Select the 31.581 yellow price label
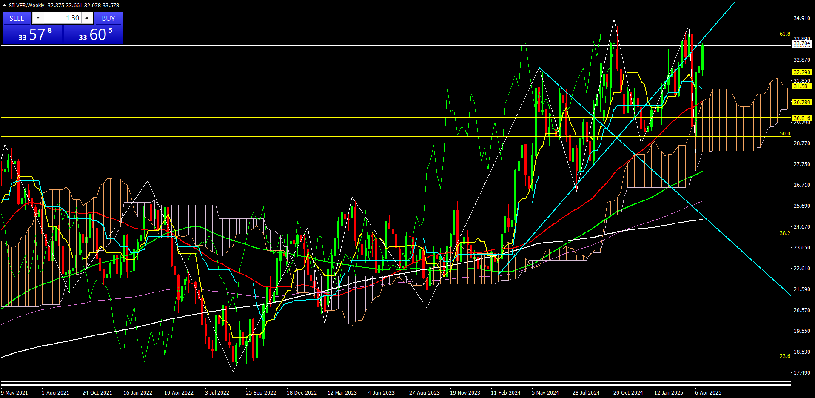The height and width of the screenshot is (398, 815). tap(802, 86)
